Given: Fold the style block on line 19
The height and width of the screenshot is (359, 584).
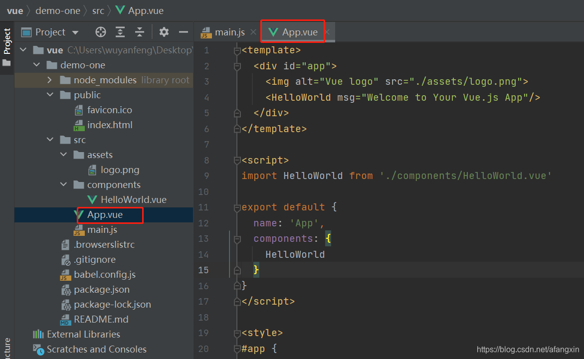Looking at the screenshot, I should pyautogui.click(x=237, y=333).
